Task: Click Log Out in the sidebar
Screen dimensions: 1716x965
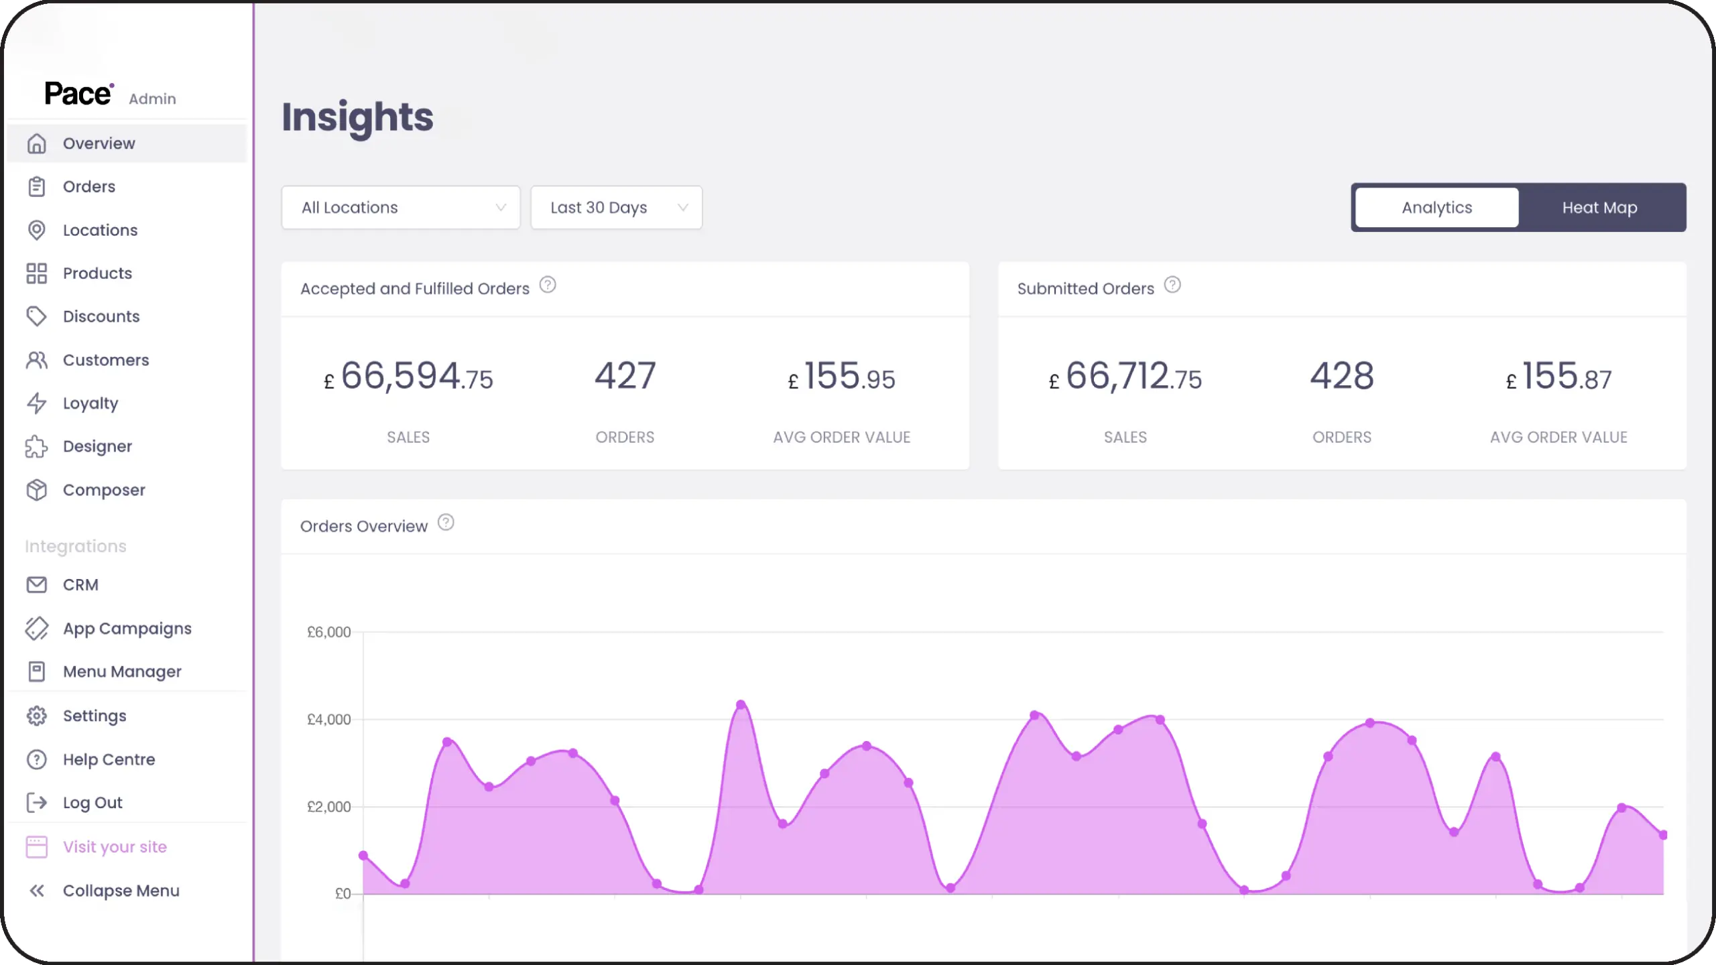Action: [92, 802]
